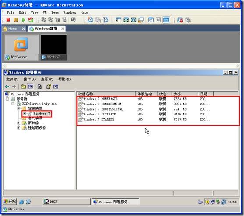Click the red Power Off toolbar icon

point(8,20)
